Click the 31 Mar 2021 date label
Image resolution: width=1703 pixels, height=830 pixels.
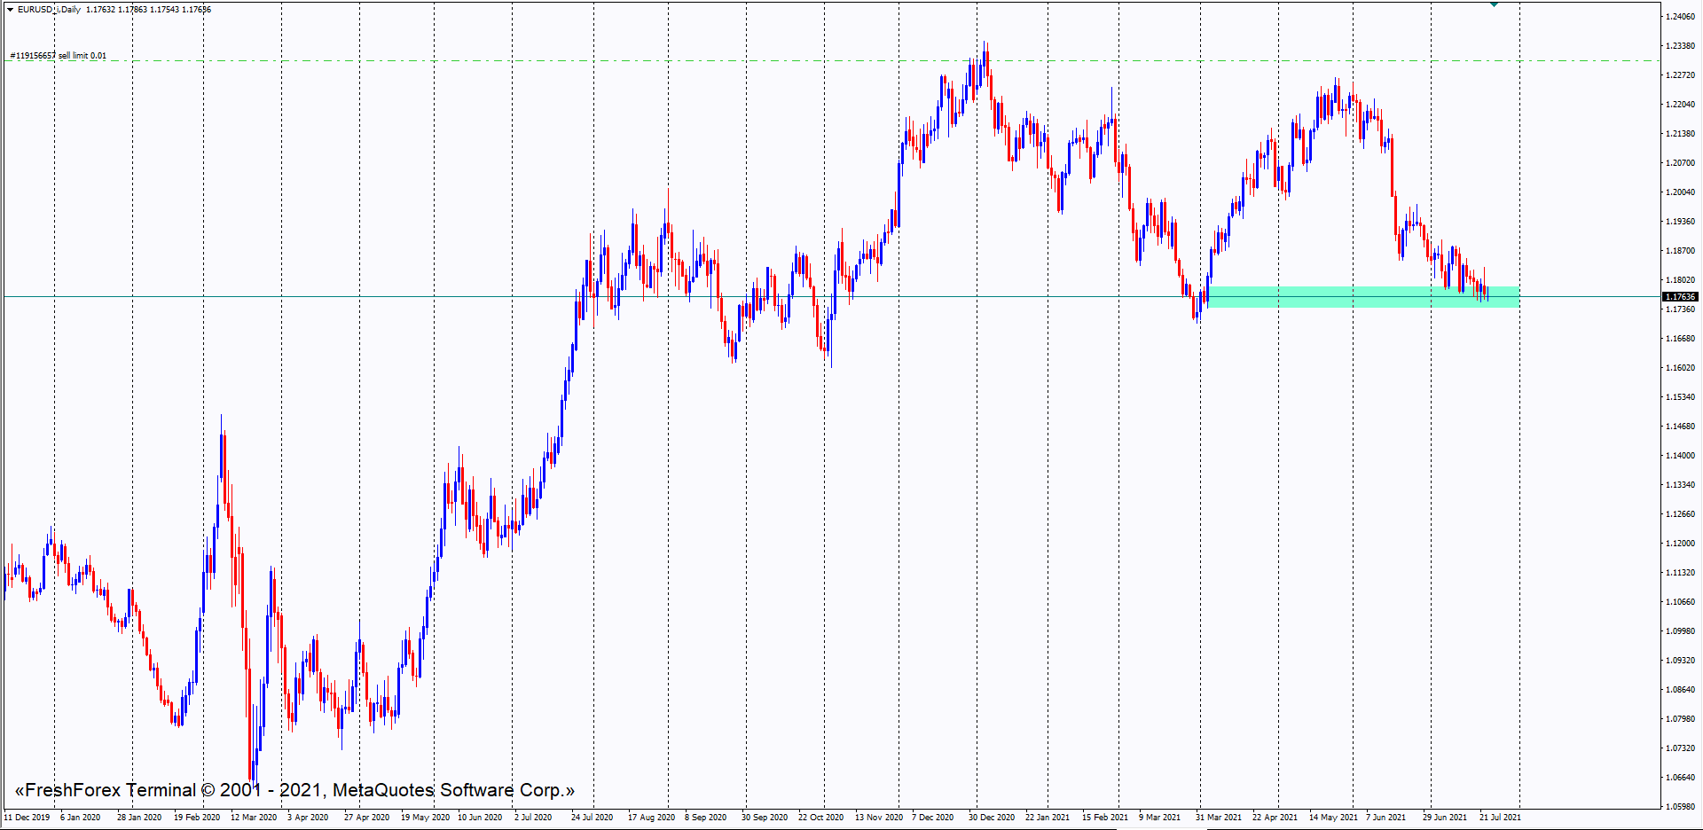click(x=1218, y=818)
